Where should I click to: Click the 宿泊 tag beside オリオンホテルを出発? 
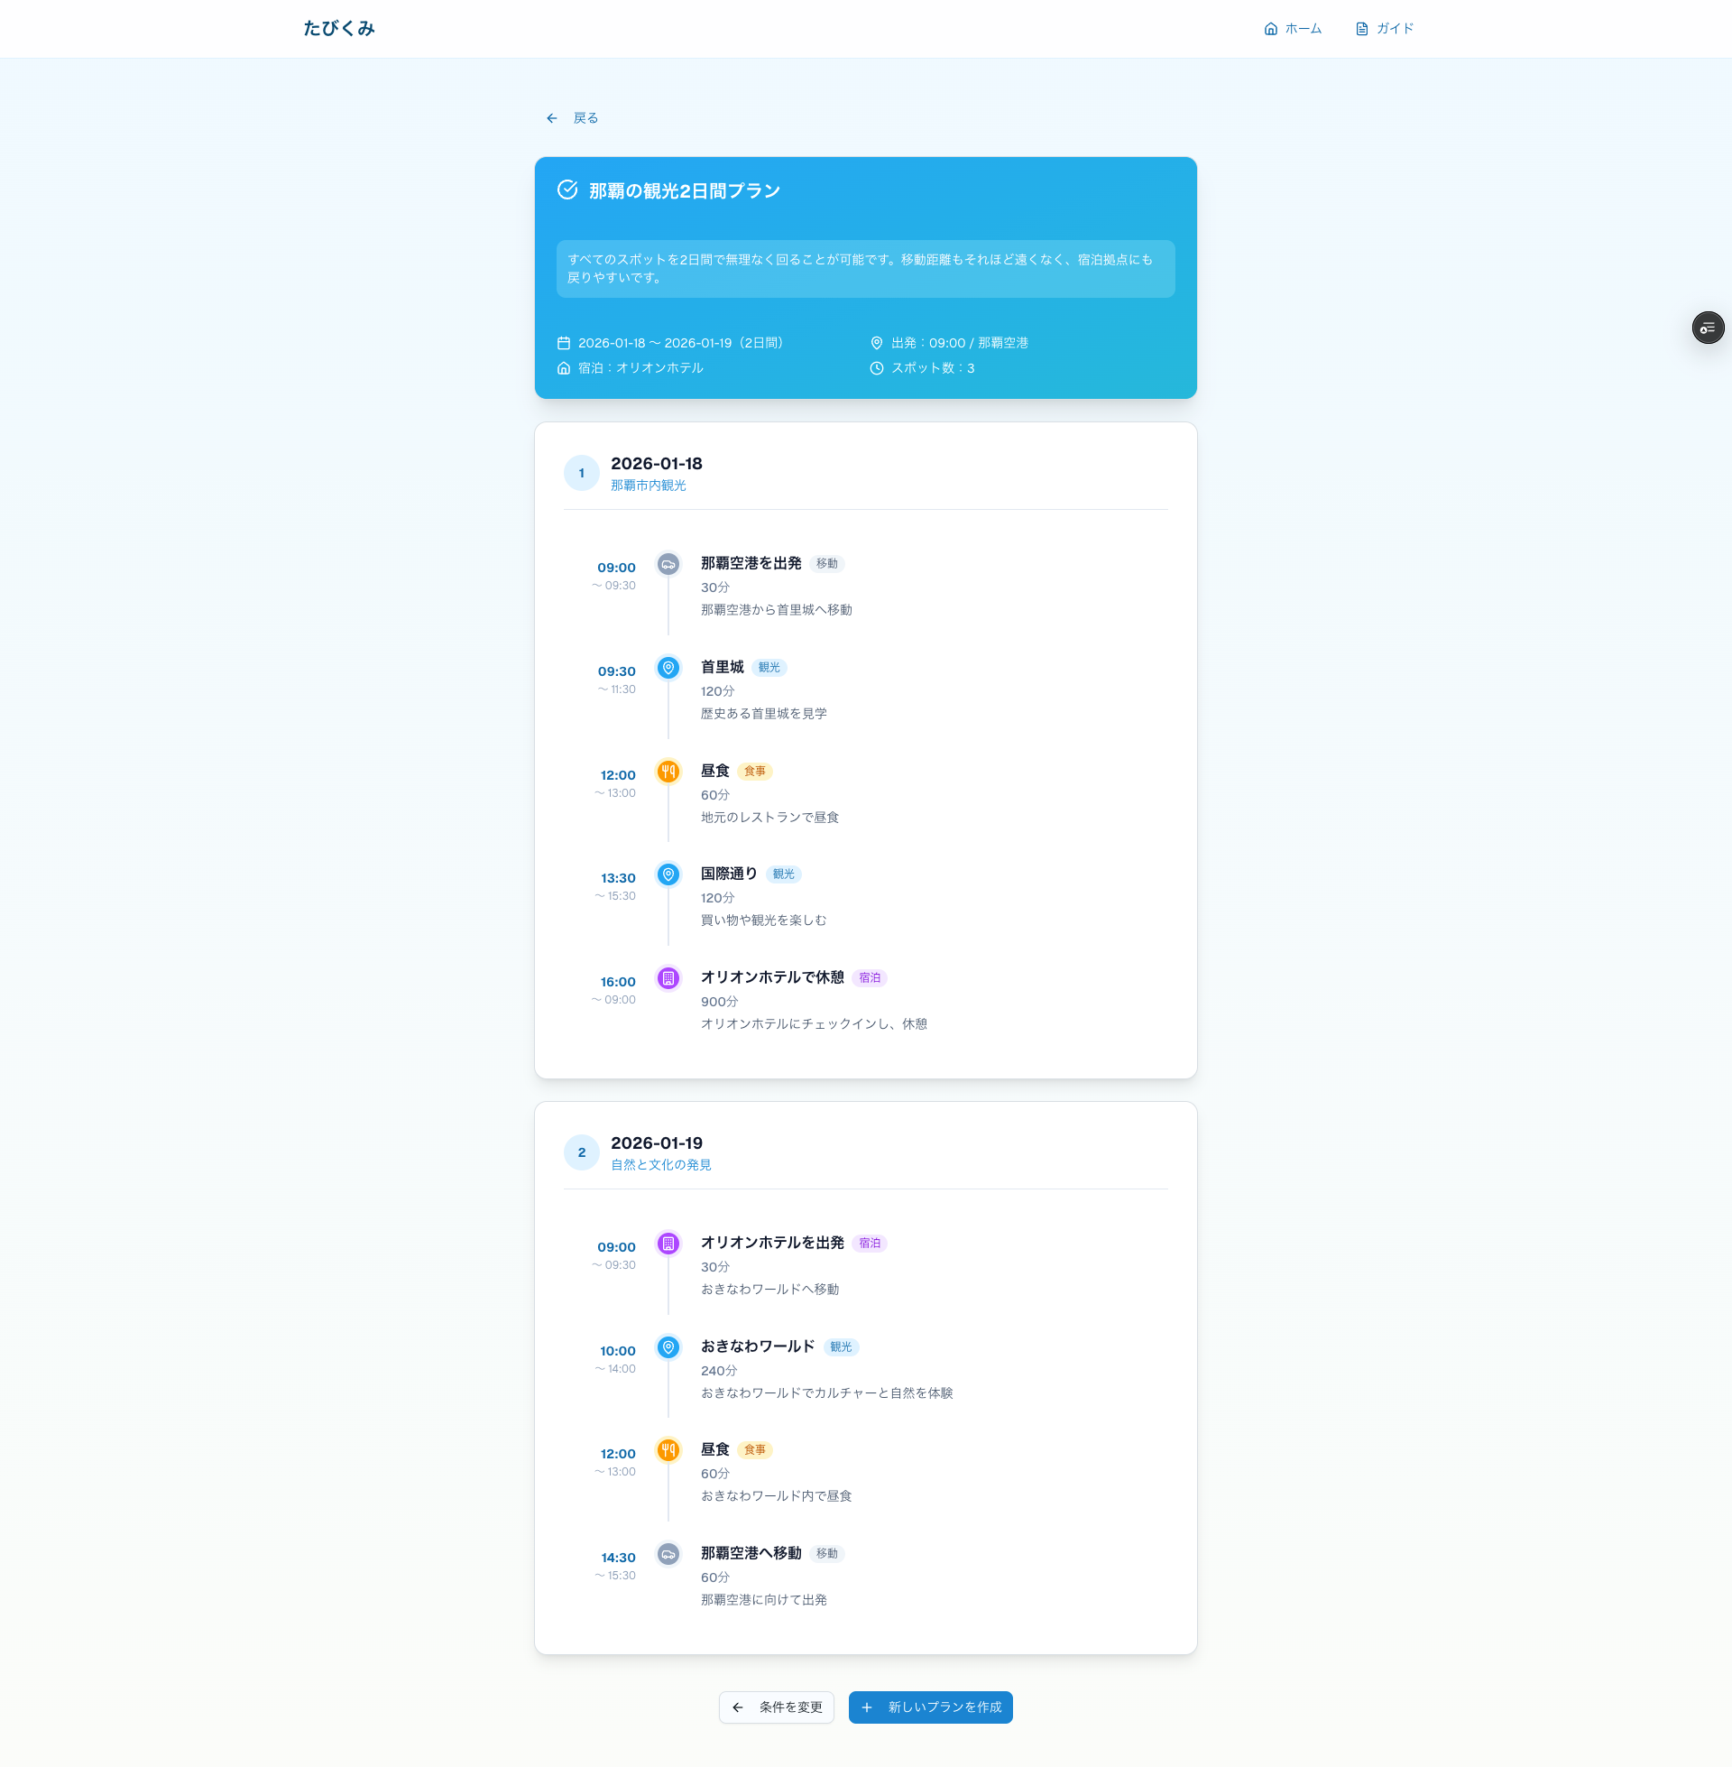(869, 1243)
